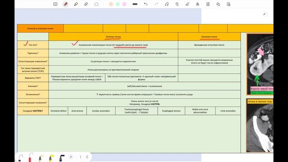Select the Highlighter tool in top toolbar
This screenshot has height=162, width=288.
[76, 4]
